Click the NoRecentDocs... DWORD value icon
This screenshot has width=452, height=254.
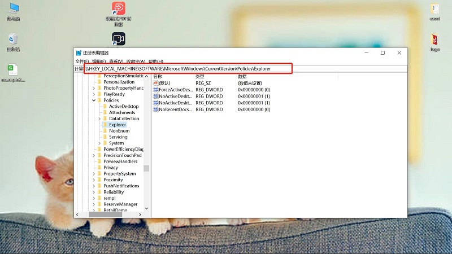(156, 110)
